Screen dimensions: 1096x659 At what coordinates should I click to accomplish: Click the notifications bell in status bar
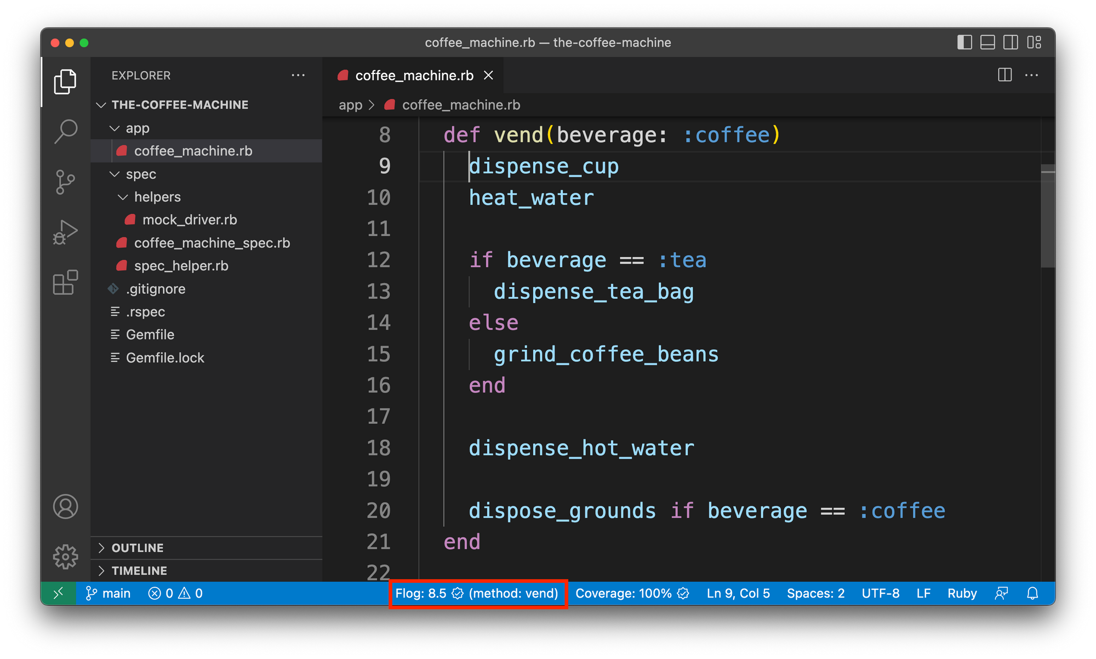tap(1032, 593)
